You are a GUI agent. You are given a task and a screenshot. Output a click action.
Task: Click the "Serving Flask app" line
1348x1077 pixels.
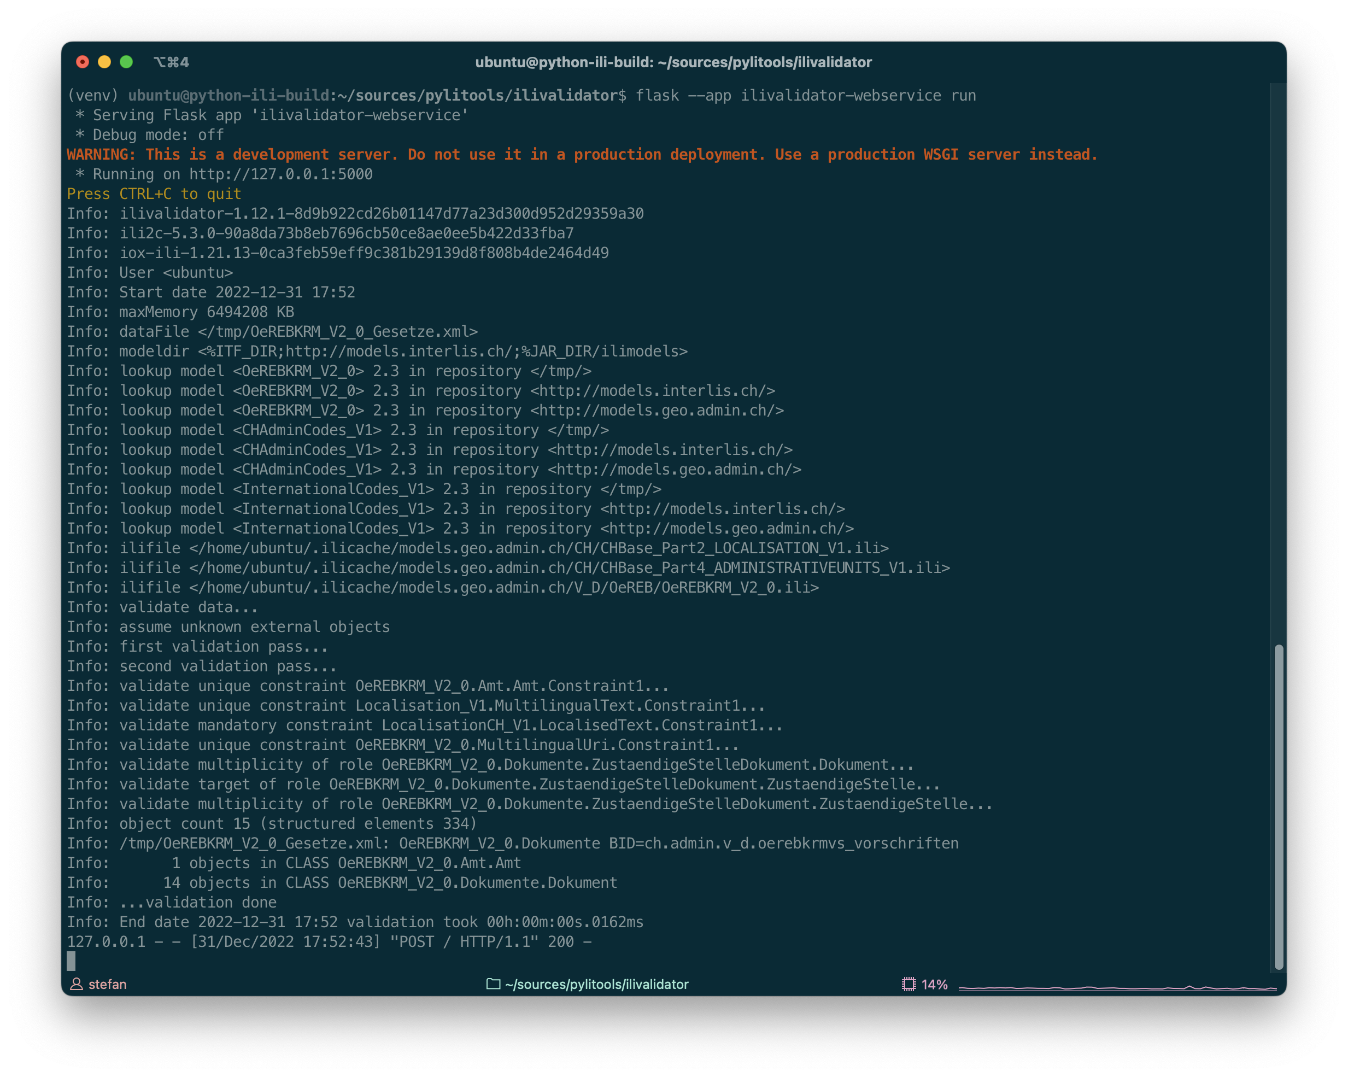(271, 115)
